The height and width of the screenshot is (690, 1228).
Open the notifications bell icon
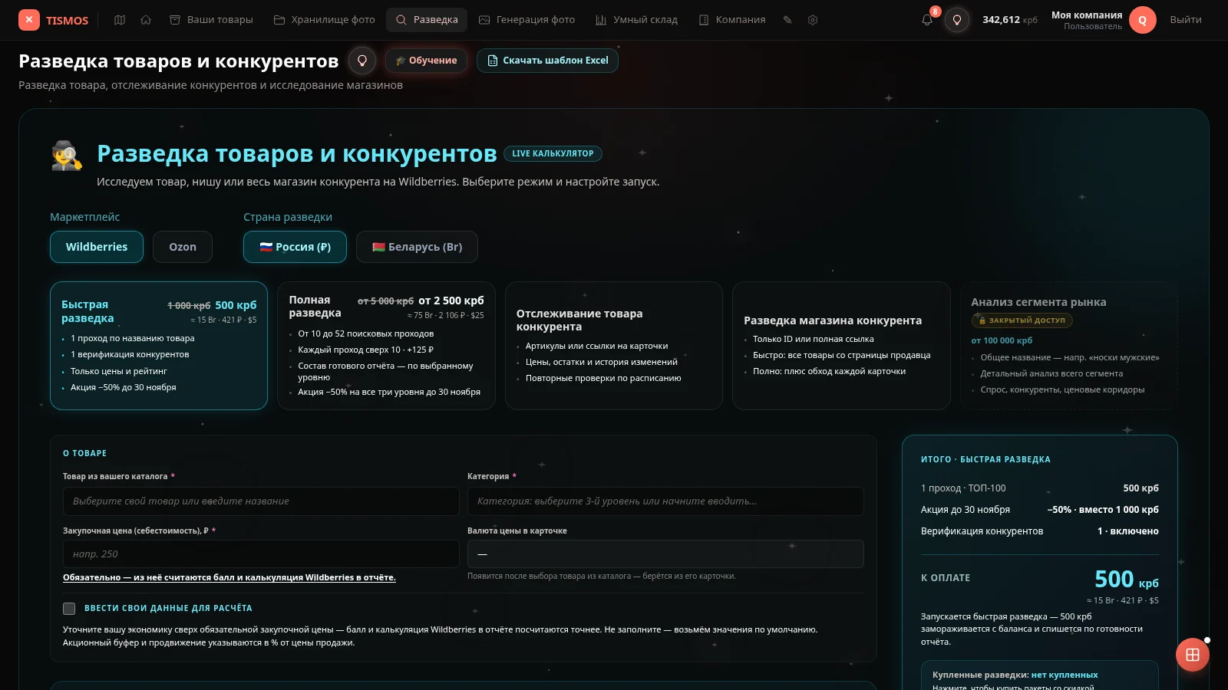(927, 20)
